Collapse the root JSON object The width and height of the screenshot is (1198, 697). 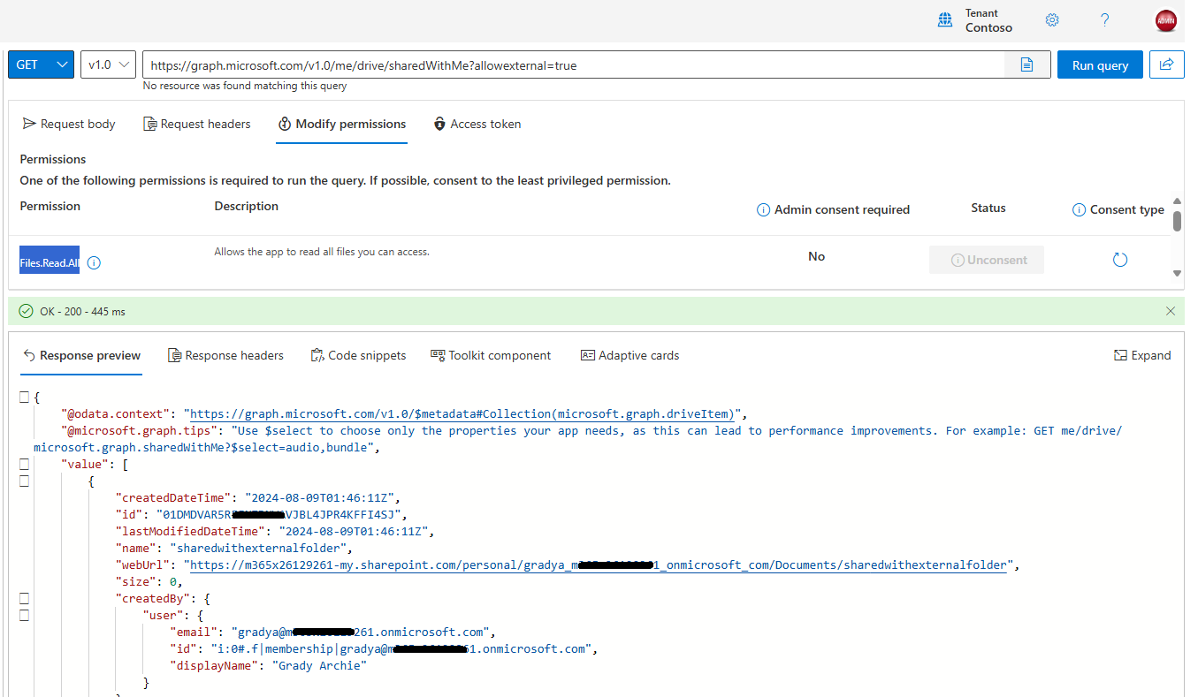[25, 398]
